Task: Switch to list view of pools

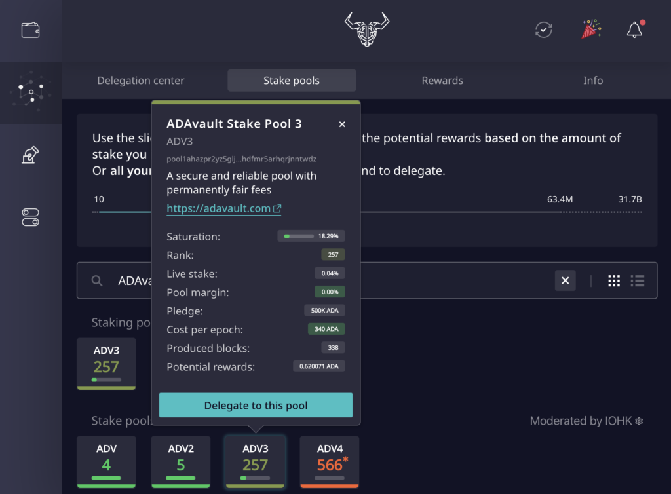Action: click(x=638, y=280)
